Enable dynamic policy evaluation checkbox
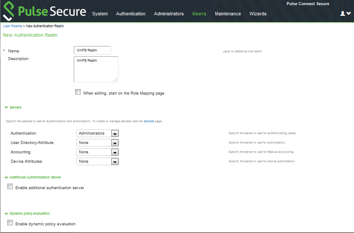 point(10,223)
